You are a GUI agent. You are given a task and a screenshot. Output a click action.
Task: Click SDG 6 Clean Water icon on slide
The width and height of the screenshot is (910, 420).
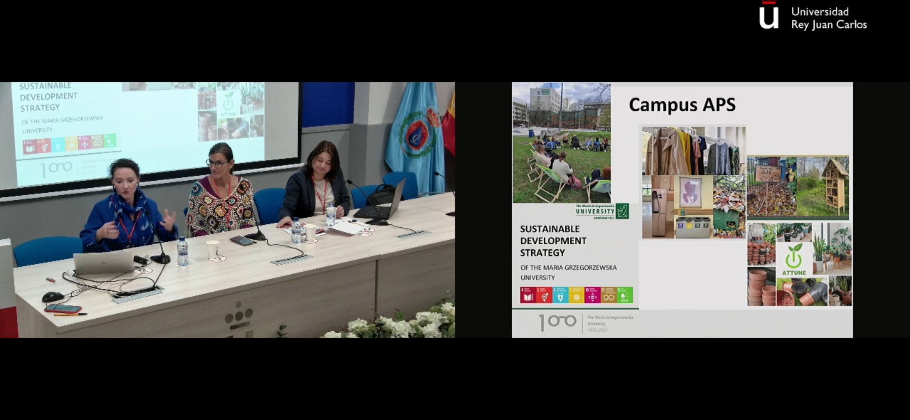(560, 295)
